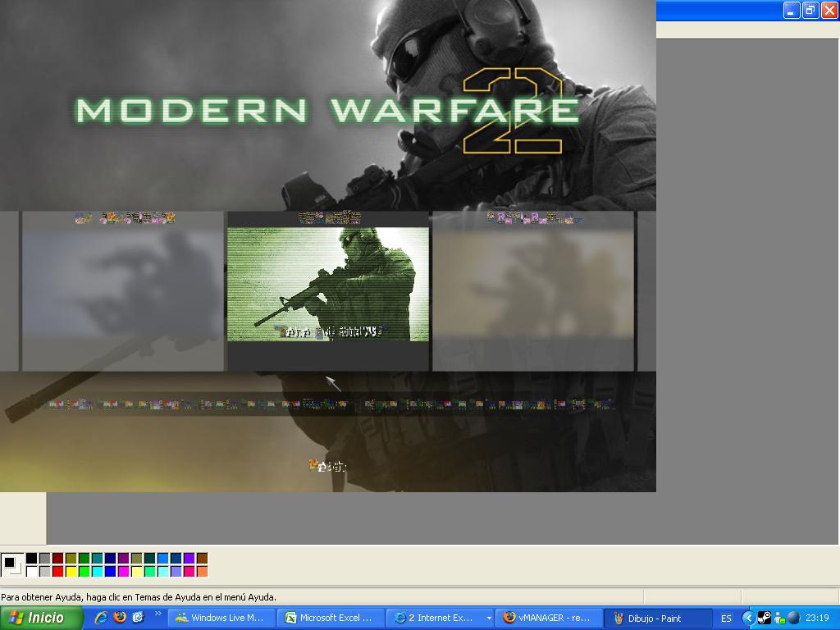Switch to Windows Live Messenger taskbar button
The height and width of the screenshot is (630, 840).
coord(221,618)
